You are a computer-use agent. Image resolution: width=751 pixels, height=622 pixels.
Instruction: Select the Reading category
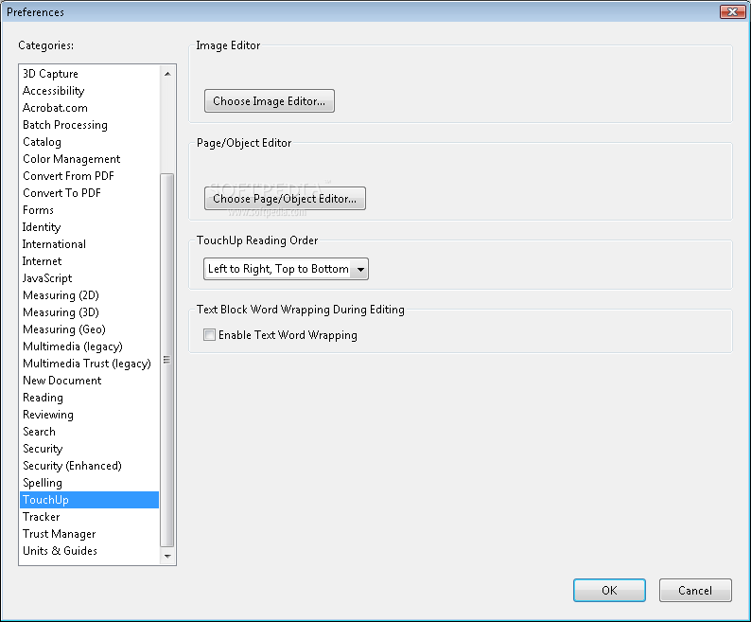coord(89,398)
